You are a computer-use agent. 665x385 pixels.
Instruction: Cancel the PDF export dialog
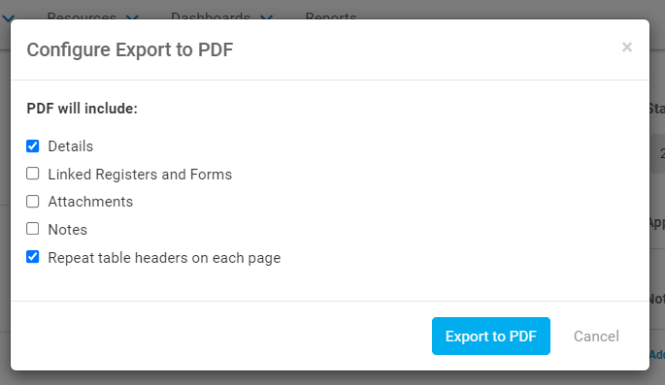click(x=596, y=337)
